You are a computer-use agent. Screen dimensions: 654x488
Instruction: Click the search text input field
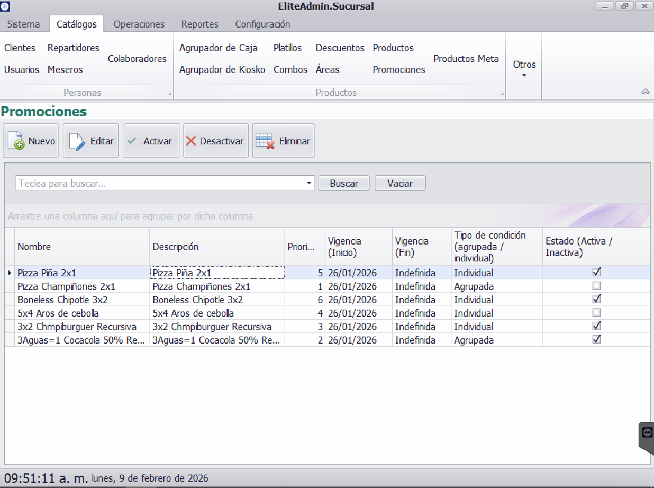tap(159, 183)
